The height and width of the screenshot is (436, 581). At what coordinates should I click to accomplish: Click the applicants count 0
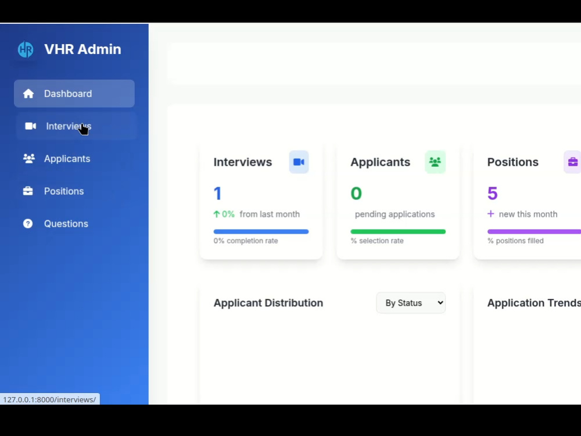pyautogui.click(x=356, y=193)
